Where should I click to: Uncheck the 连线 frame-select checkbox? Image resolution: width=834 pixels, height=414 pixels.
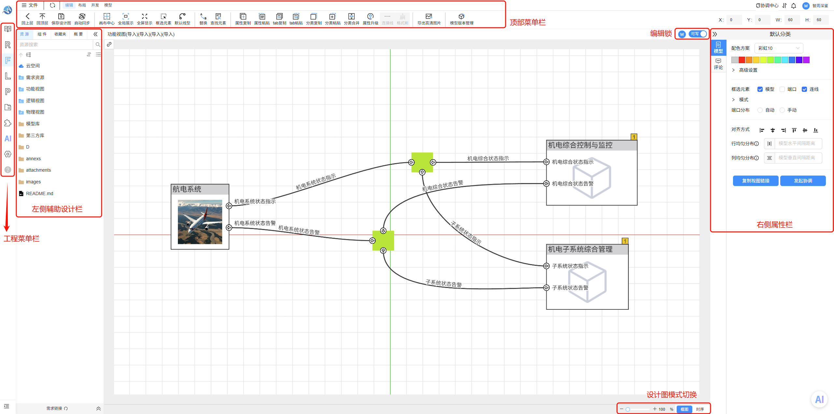804,89
